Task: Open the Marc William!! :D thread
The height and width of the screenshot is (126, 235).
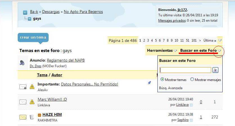Action: pos(52,99)
